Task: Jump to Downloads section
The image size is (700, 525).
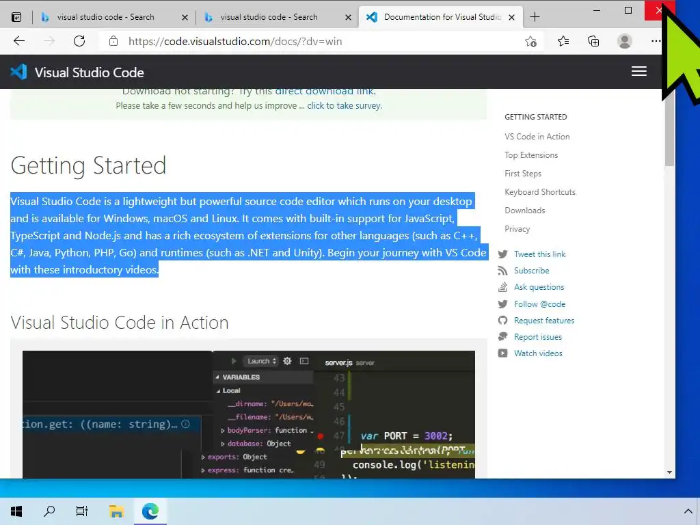Action: coord(524,211)
